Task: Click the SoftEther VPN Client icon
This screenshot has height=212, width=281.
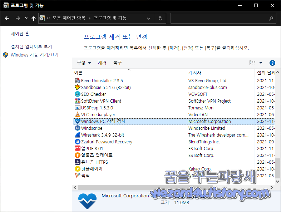Action: pos(77,101)
